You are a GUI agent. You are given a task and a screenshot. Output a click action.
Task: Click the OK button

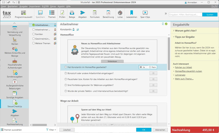click(144, 130)
